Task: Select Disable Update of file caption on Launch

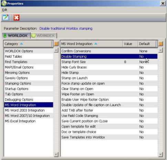Action: (x=109, y=105)
